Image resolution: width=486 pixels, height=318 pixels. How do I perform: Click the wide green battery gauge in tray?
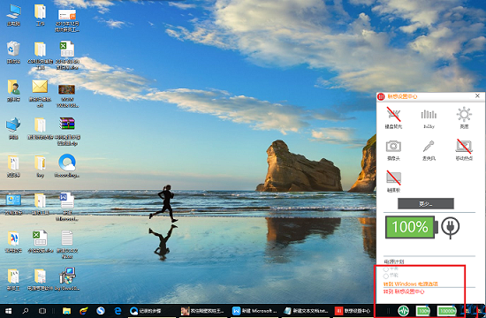point(447,311)
